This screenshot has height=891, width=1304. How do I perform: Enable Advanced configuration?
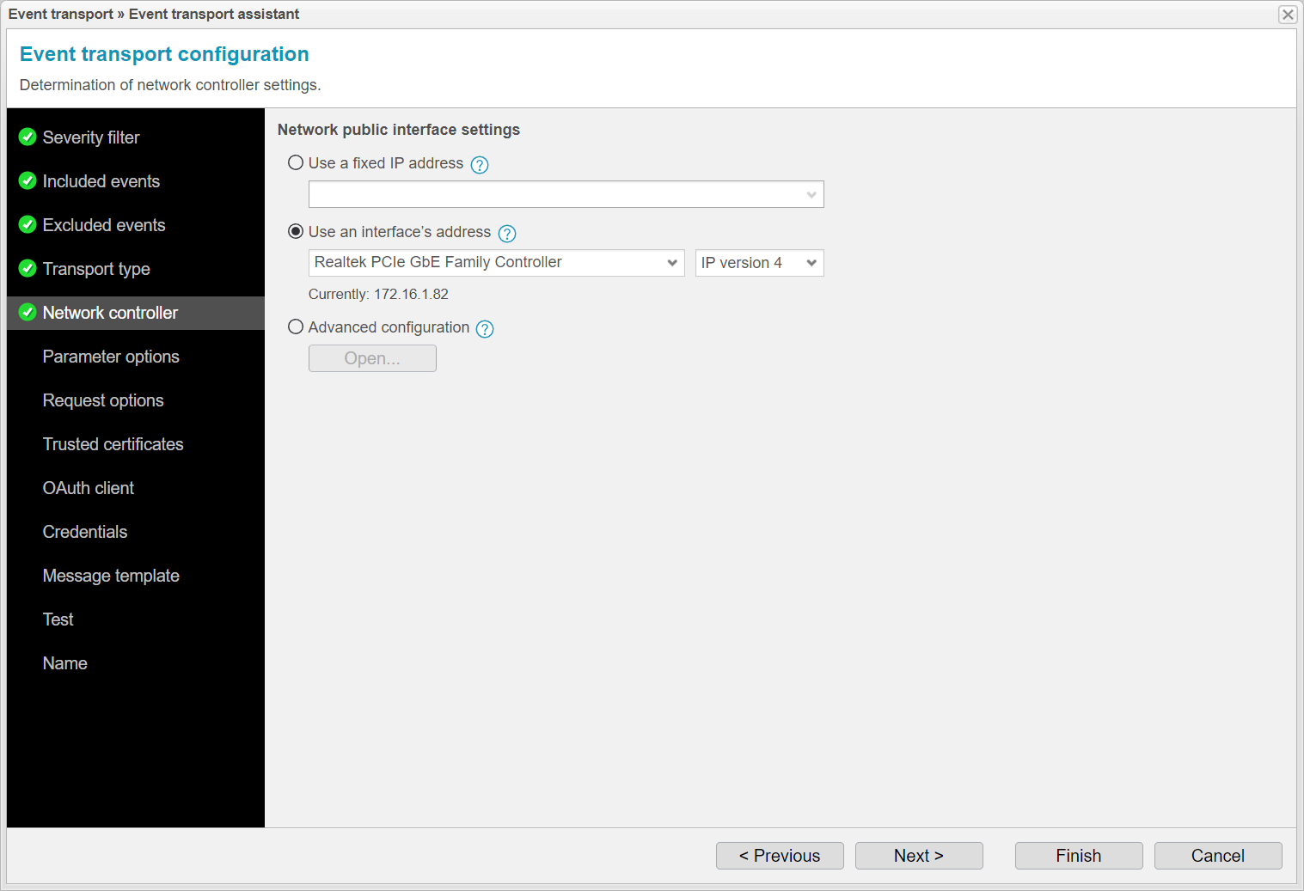(296, 326)
